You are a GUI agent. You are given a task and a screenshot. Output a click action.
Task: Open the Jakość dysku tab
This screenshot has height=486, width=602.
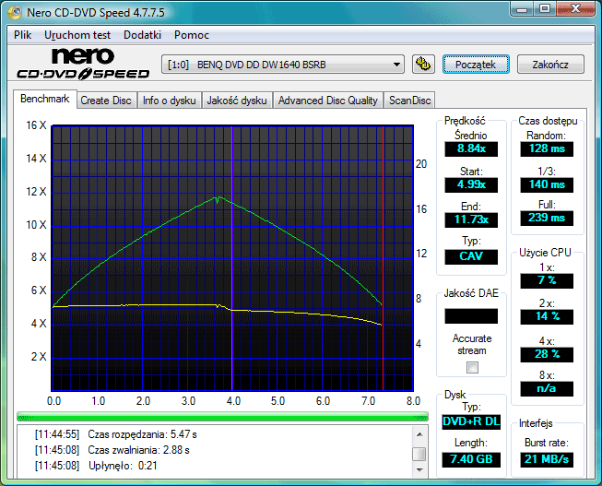click(x=237, y=101)
